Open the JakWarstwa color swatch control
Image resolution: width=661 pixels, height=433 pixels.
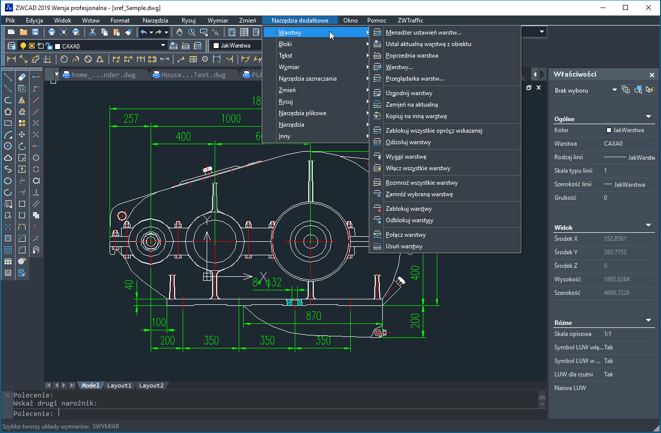click(216, 46)
